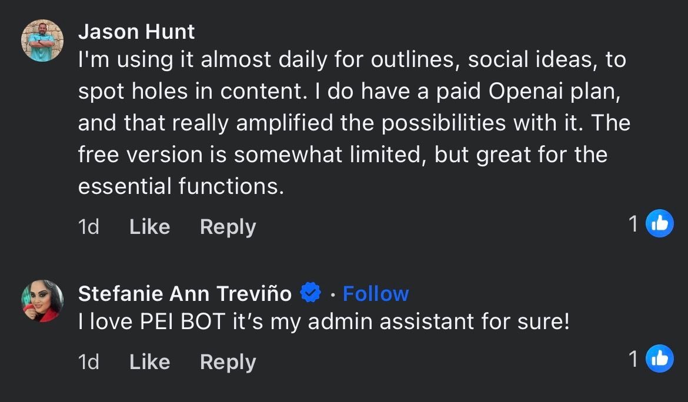Open Stefanie Ann Treviño's profile picture

[42, 301]
